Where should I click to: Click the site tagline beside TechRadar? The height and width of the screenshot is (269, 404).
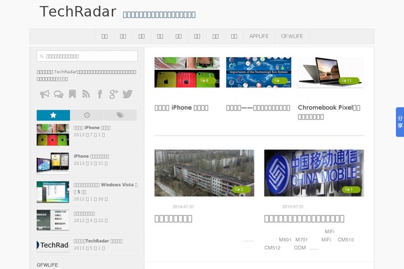pyautogui.click(x=159, y=15)
